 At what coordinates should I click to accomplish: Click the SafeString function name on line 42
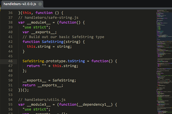coord(53,42)
